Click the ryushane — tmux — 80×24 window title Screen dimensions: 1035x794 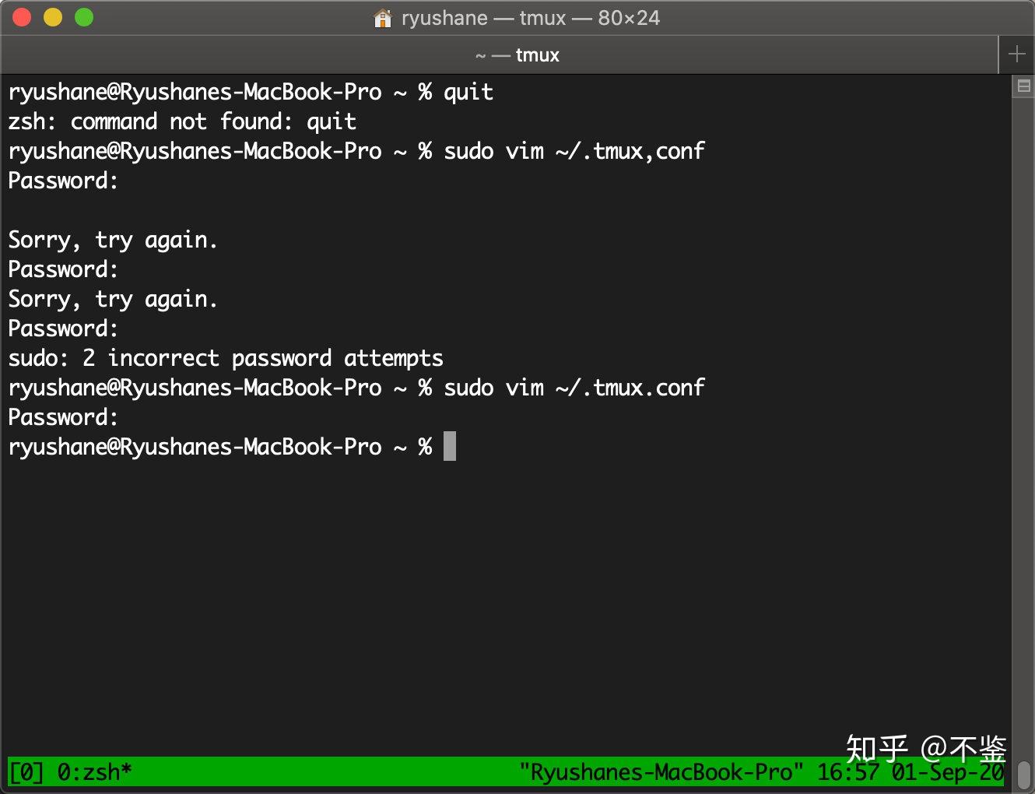(x=529, y=17)
